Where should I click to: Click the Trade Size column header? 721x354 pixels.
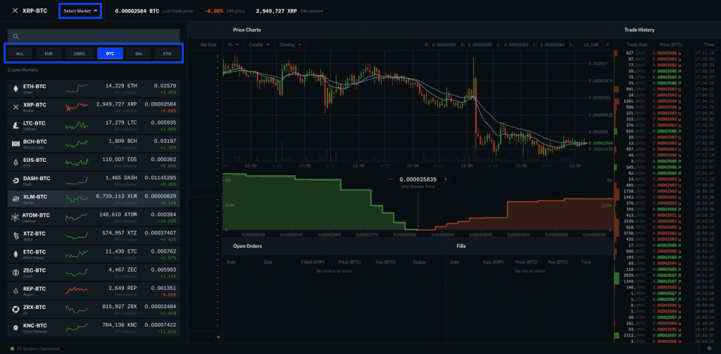pyautogui.click(x=637, y=44)
